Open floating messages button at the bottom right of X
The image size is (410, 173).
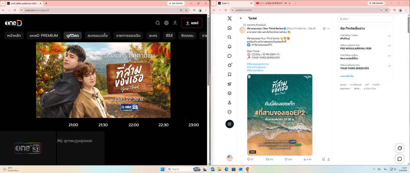[x=399, y=159]
